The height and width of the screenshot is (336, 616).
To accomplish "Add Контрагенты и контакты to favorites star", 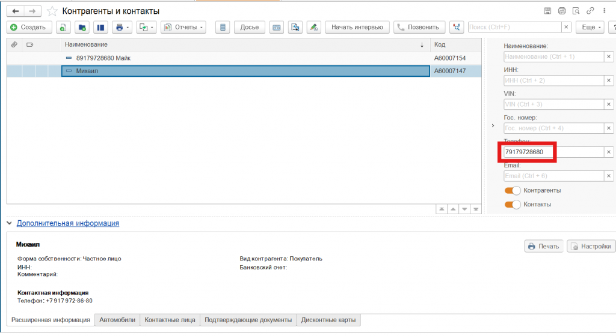I will pos(52,11).
